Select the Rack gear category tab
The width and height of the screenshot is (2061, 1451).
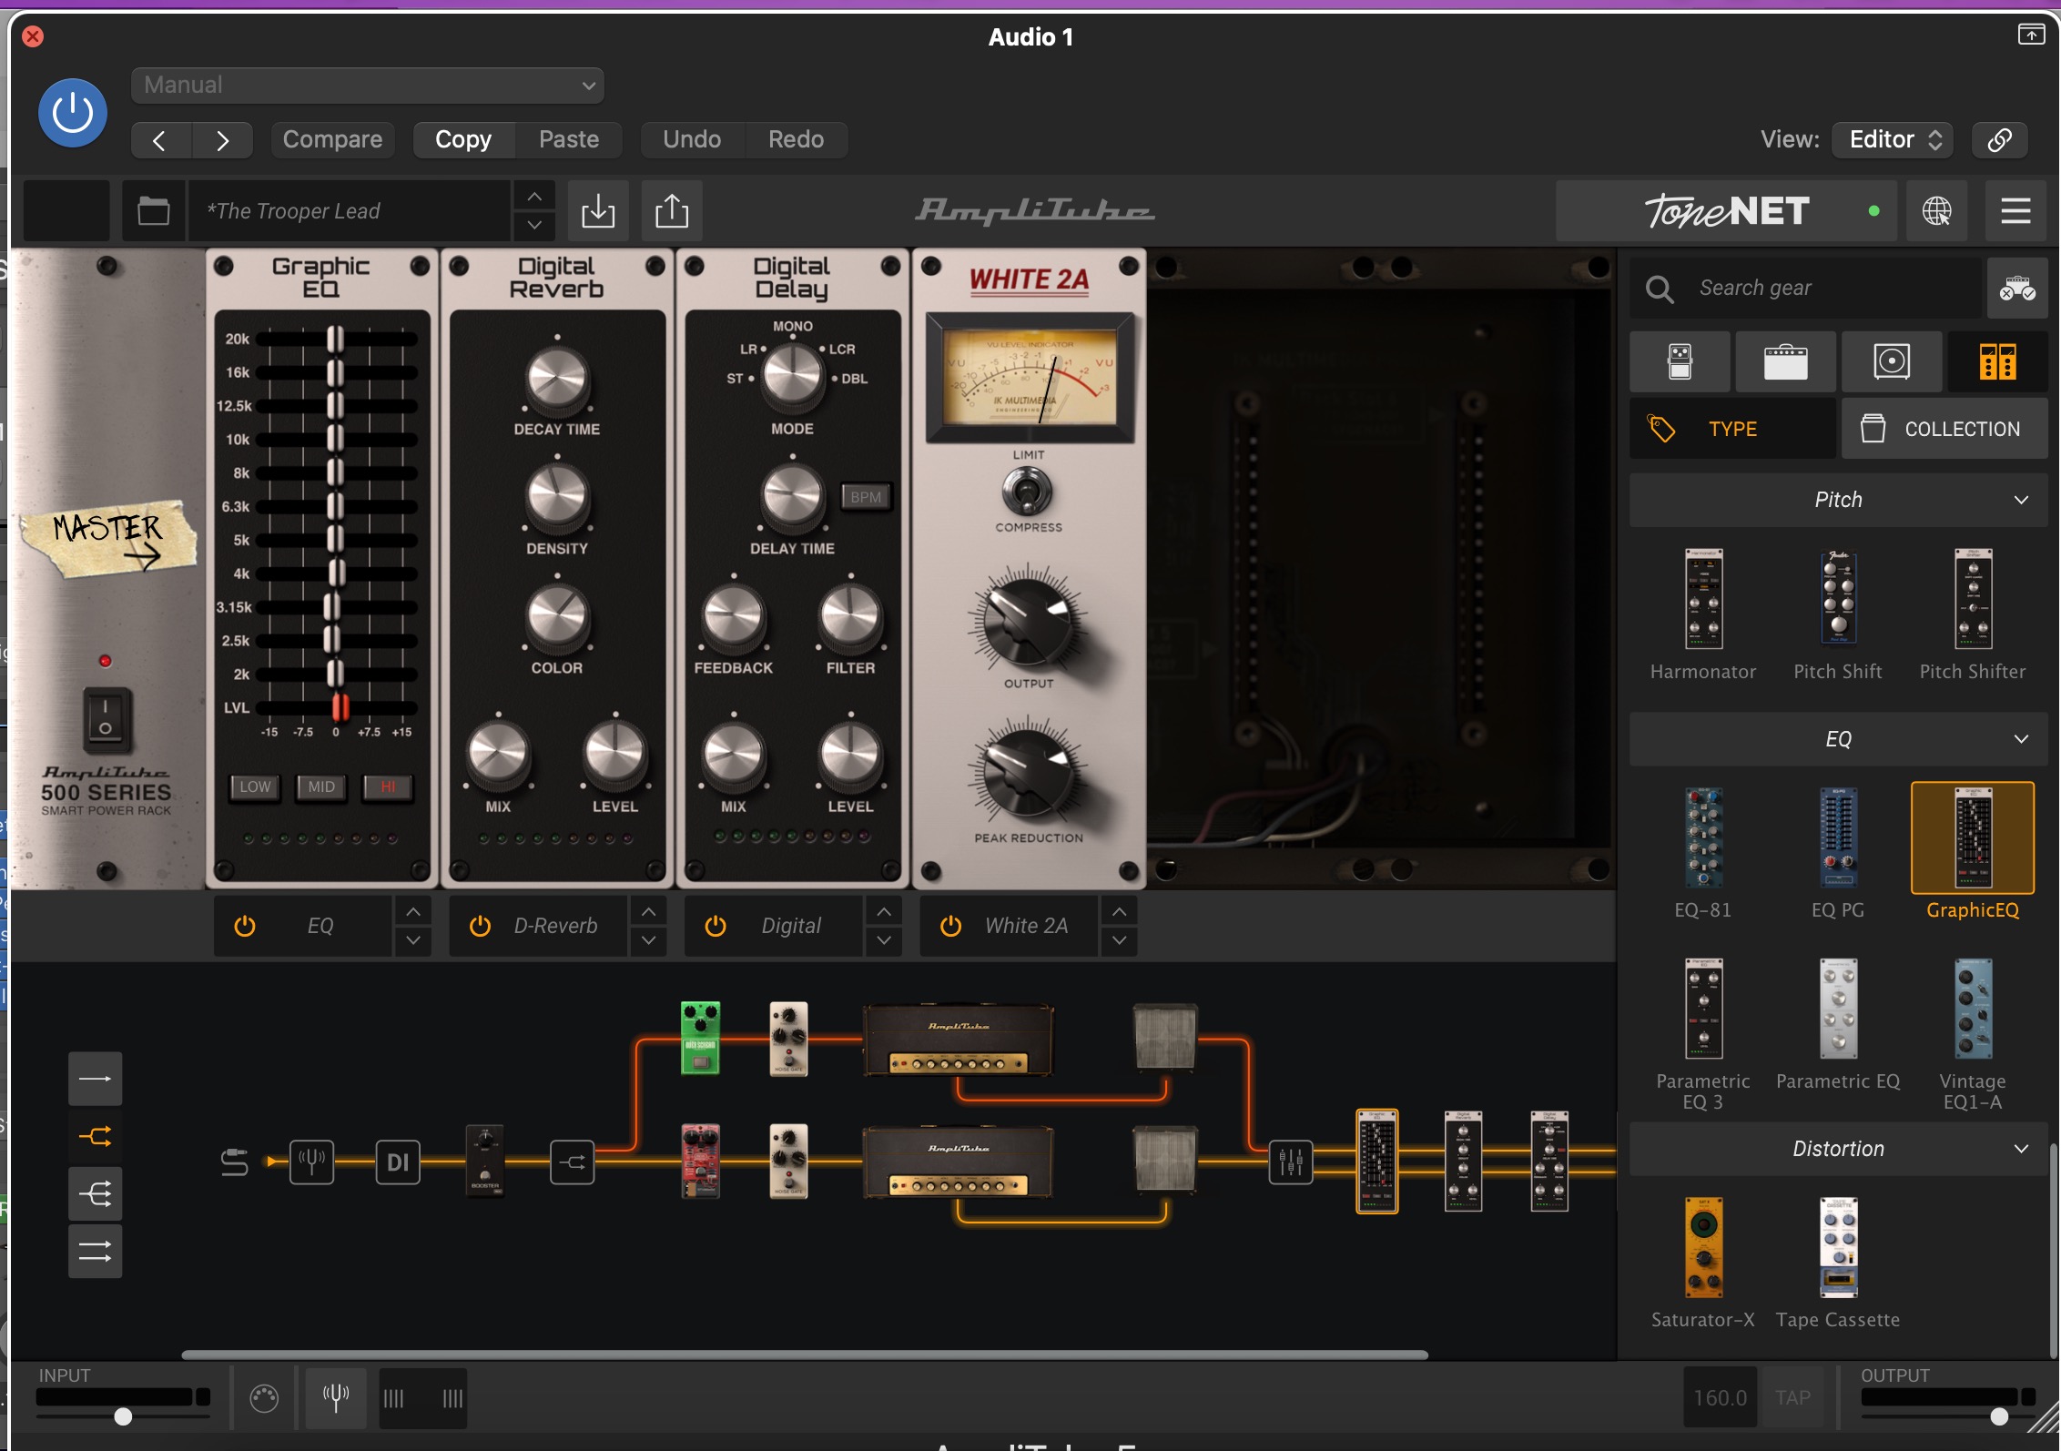point(1997,361)
